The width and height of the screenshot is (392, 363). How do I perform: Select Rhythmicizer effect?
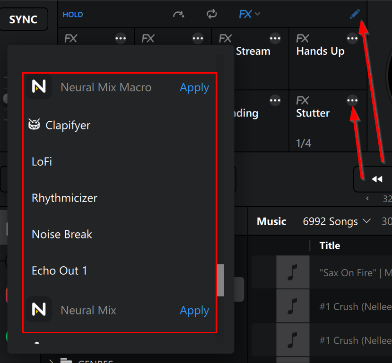point(64,198)
